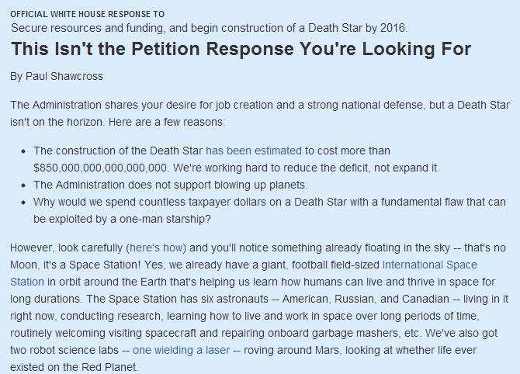Click the petition title about Death Star by 2016

[x=210, y=28]
